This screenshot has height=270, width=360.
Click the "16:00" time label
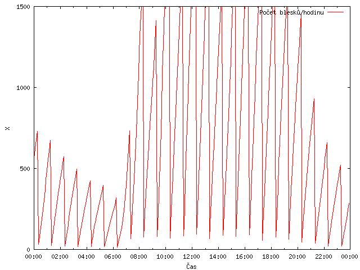point(245,256)
